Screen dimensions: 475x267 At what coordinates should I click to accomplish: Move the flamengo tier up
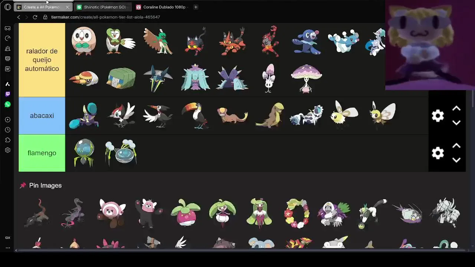[456, 146]
